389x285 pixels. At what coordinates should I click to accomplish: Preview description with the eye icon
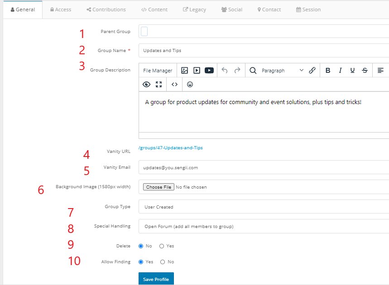coord(146,85)
